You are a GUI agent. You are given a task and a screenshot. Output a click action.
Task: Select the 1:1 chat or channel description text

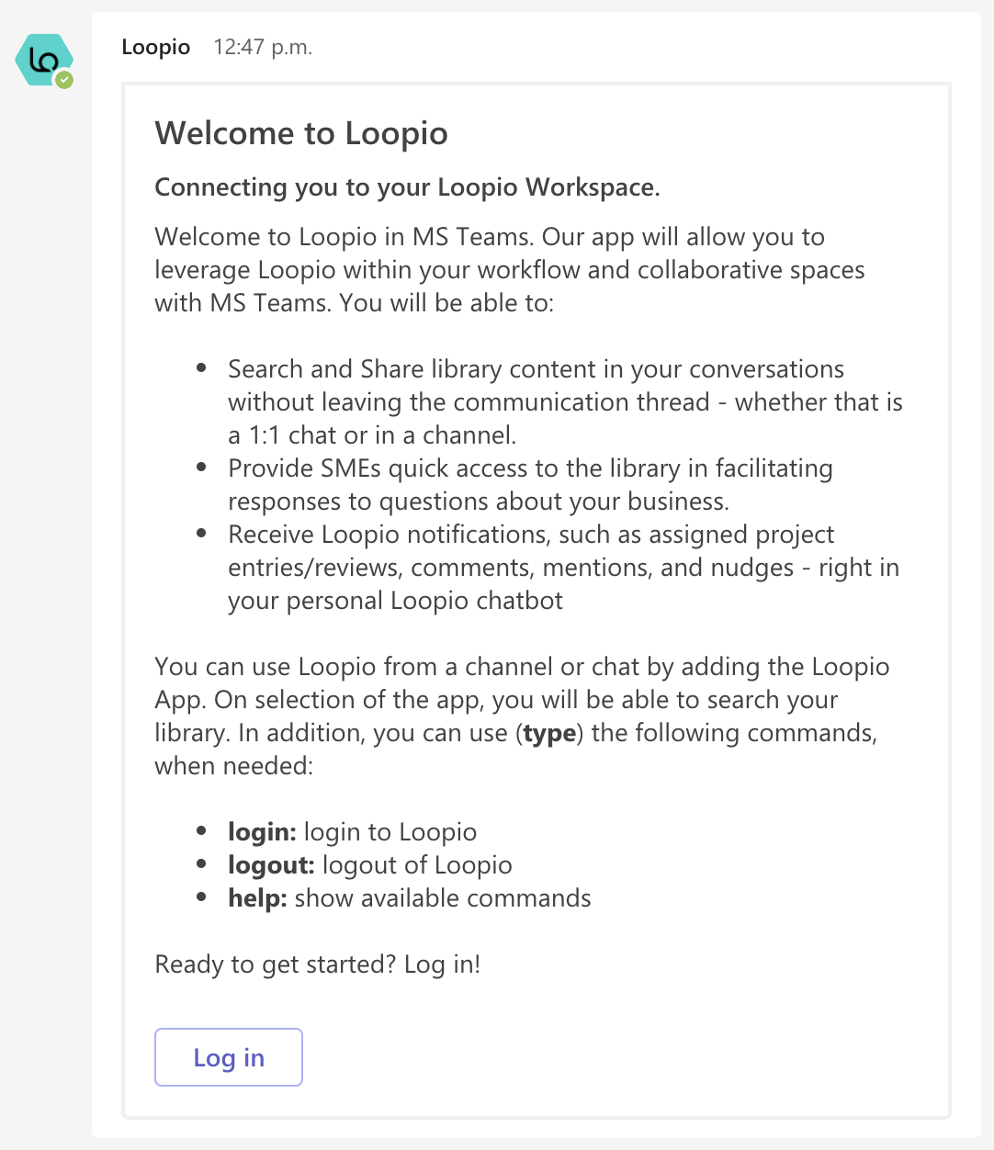coord(367,434)
